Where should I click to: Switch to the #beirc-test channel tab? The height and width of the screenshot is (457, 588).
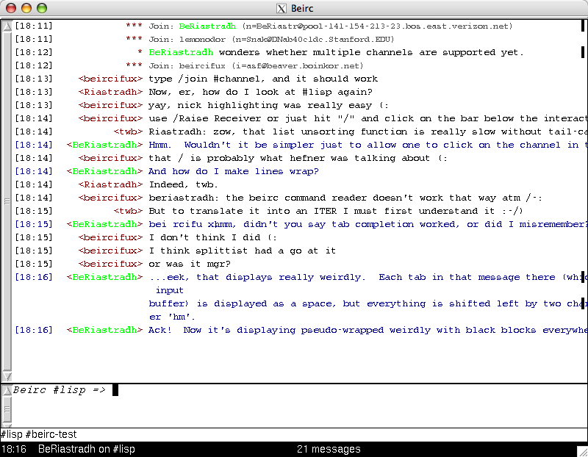pos(51,435)
